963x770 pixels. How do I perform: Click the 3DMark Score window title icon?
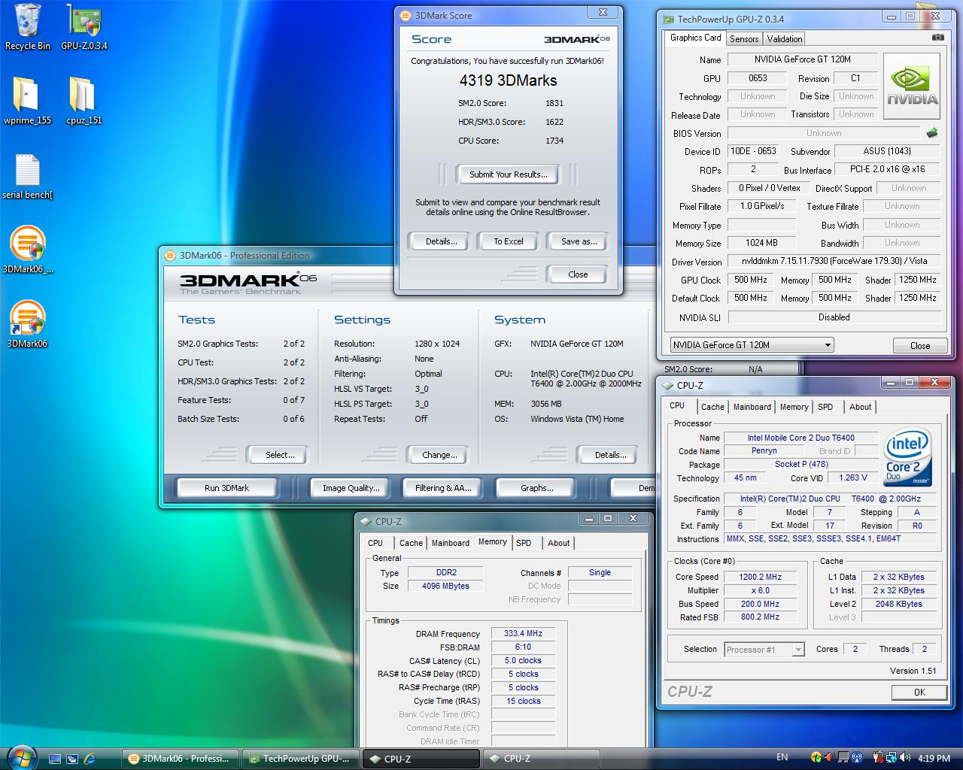click(x=406, y=15)
